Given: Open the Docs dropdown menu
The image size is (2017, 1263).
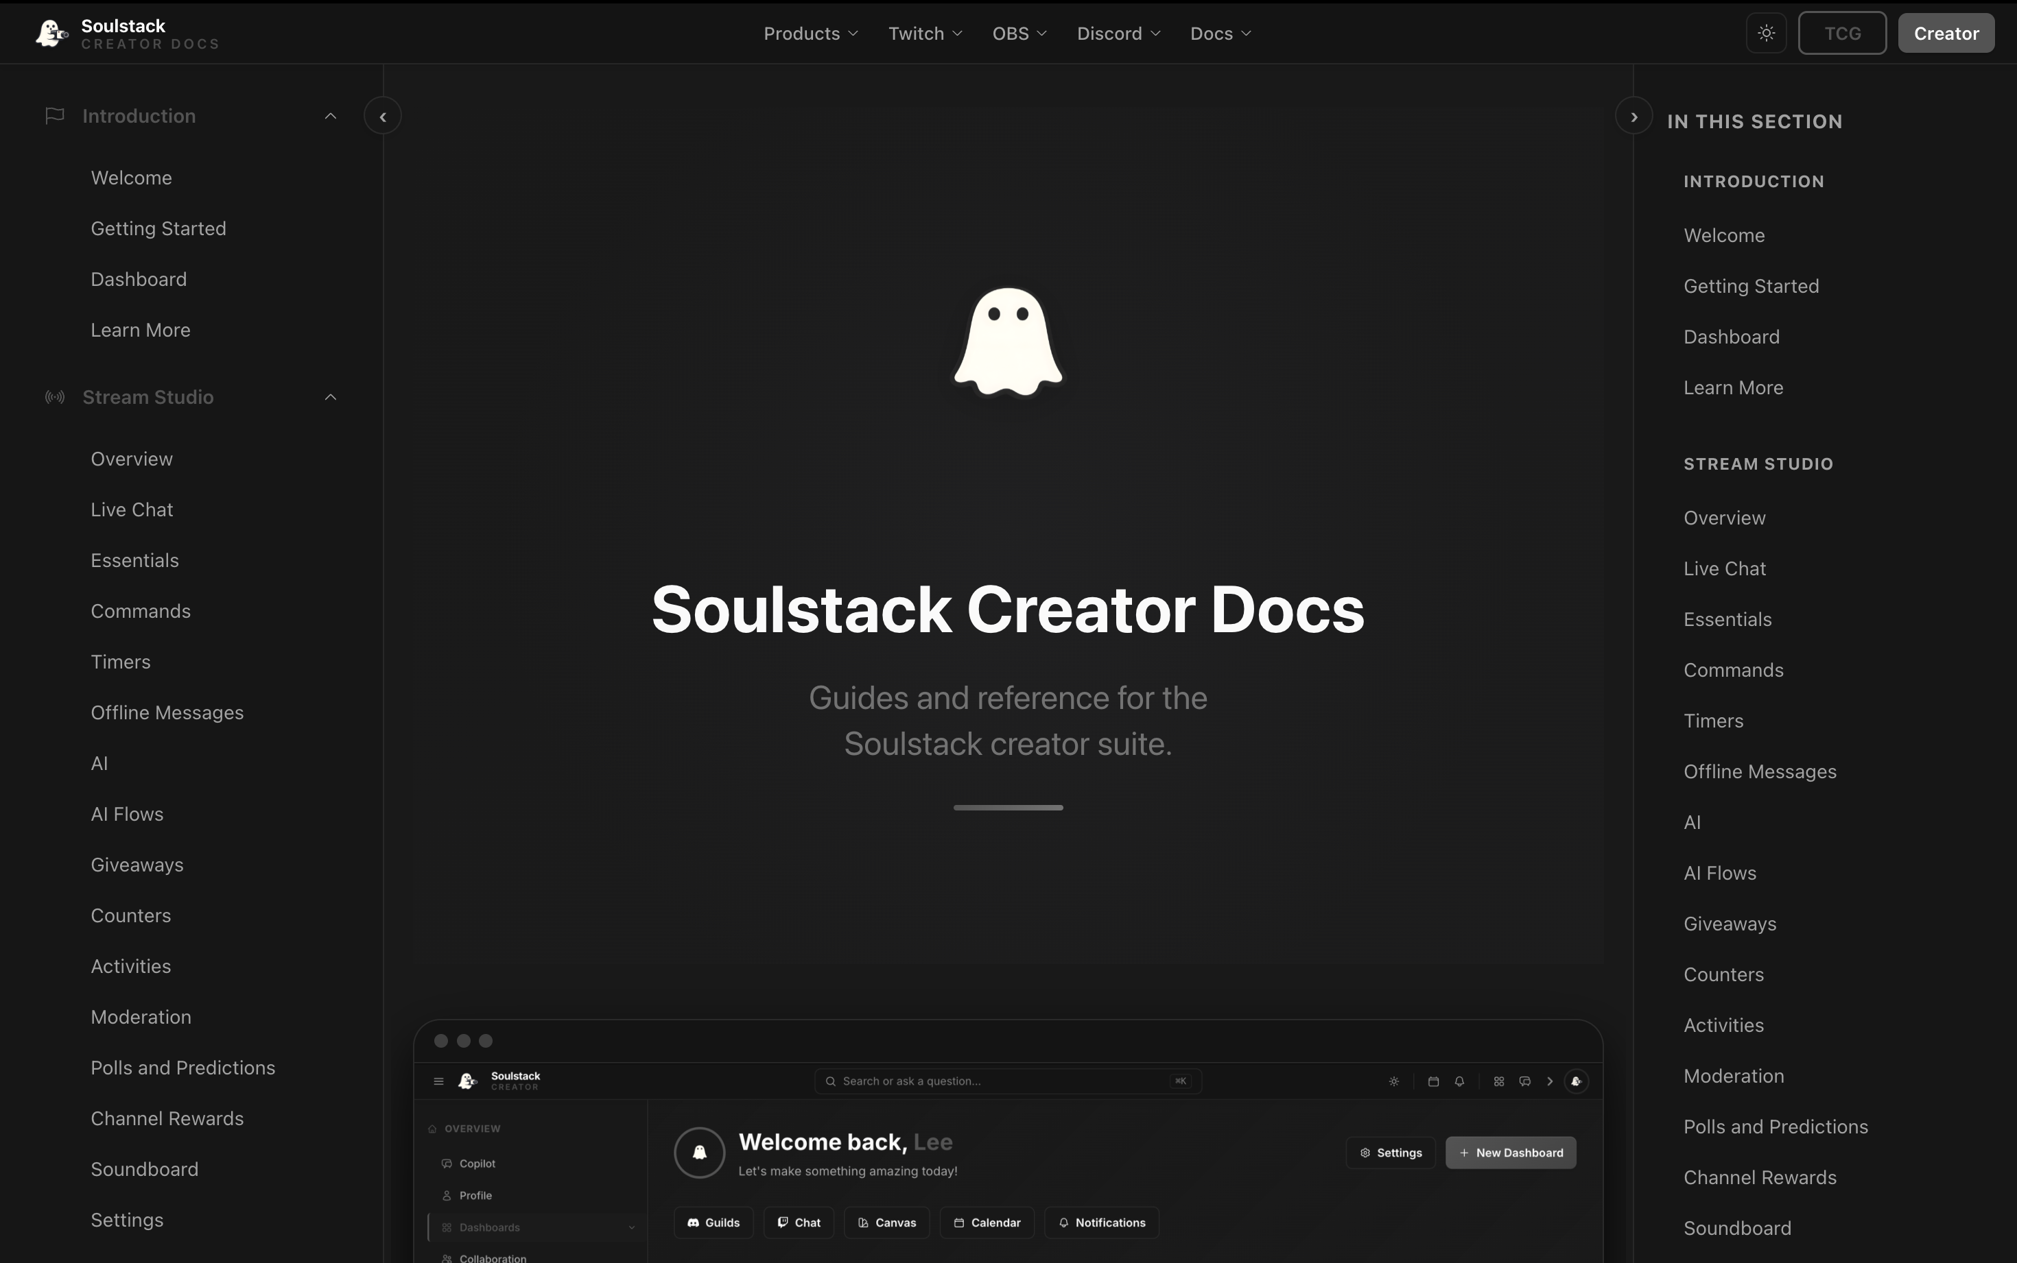Looking at the screenshot, I should point(1220,34).
